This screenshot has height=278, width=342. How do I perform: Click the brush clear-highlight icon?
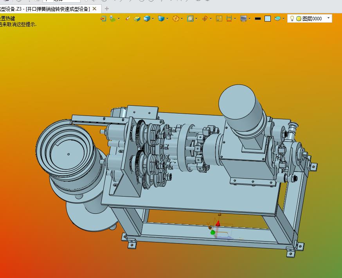(127, 18)
